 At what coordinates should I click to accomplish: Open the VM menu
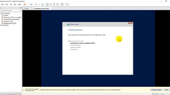11,4
